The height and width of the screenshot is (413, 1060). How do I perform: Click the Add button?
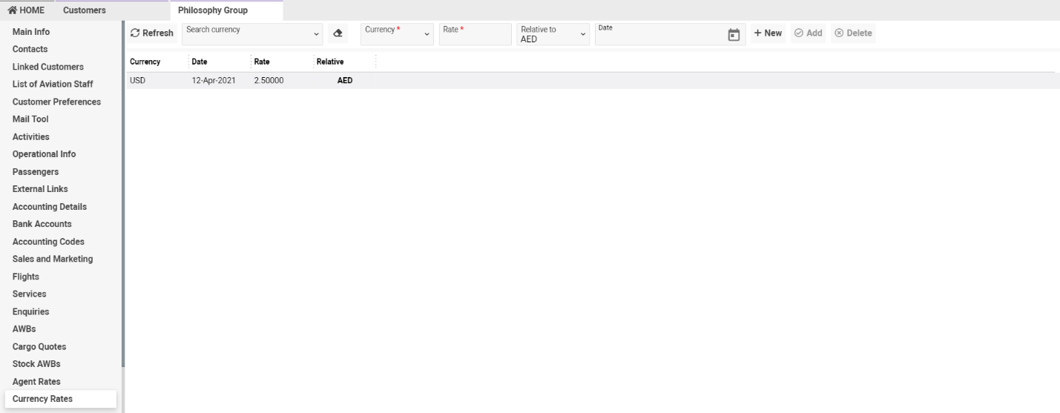point(809,33)
